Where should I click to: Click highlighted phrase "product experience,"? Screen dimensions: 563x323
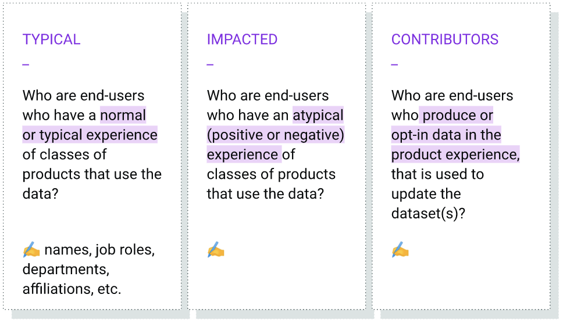pyautogui.click(x=455, y=155)
